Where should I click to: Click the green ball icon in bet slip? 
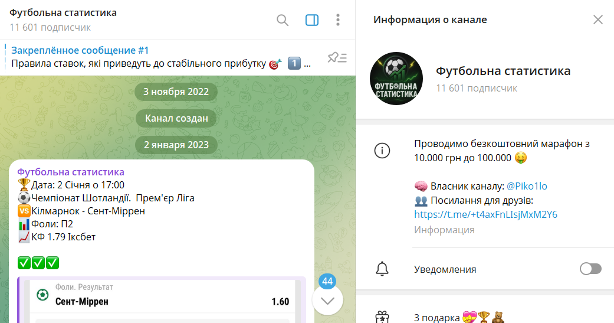(42, 295)
